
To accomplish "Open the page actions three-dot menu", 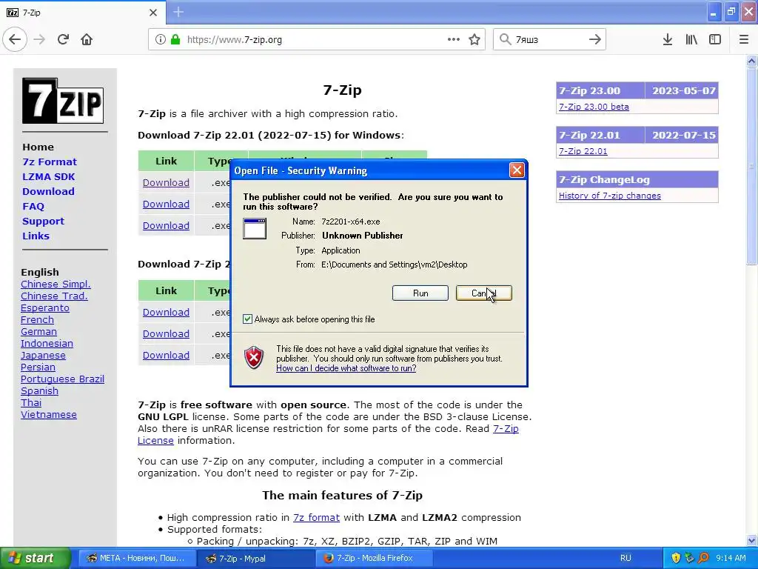I will point(454,40).
